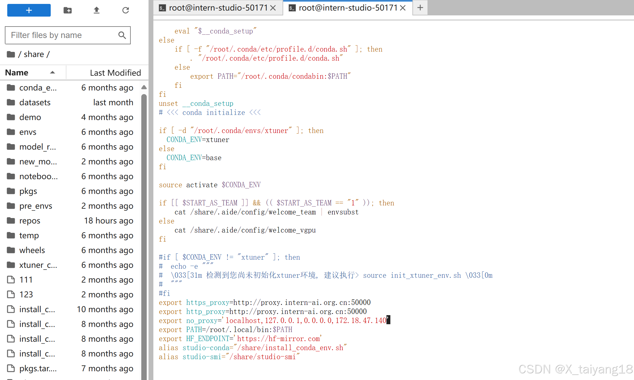Image resolution: width=634 pixels, height=380 pixels.
Task: Click the share breadcrumb link
Action: coord(34,54)
